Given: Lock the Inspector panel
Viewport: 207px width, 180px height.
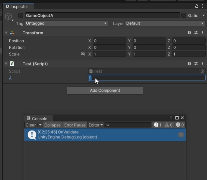Looking at the screenshot, I should click(196, 6).
